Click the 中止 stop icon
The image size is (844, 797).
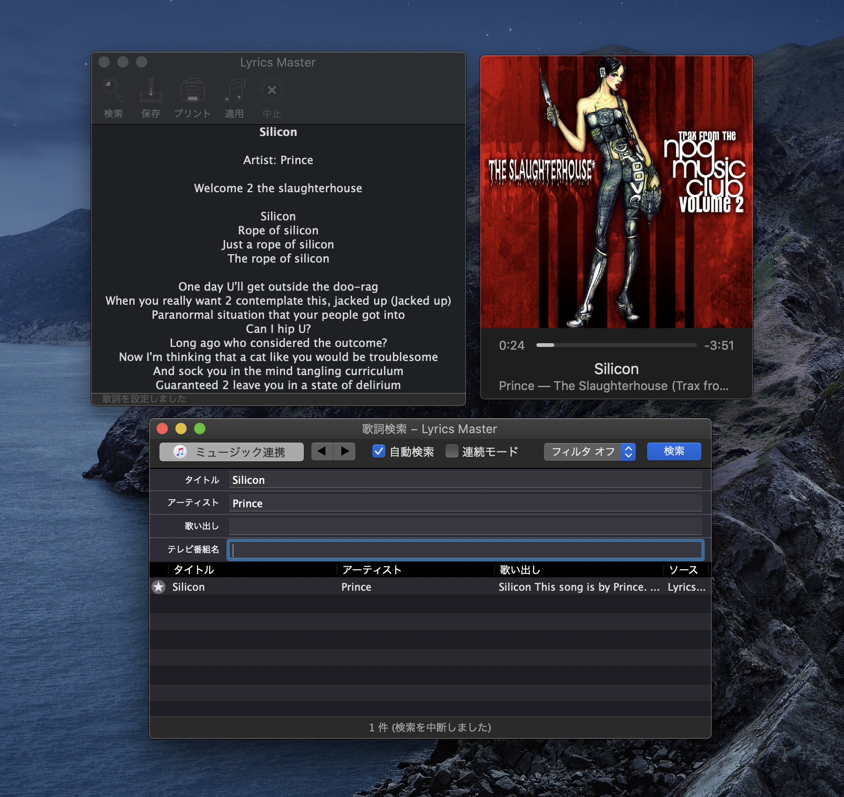click(x=272, y=90)
